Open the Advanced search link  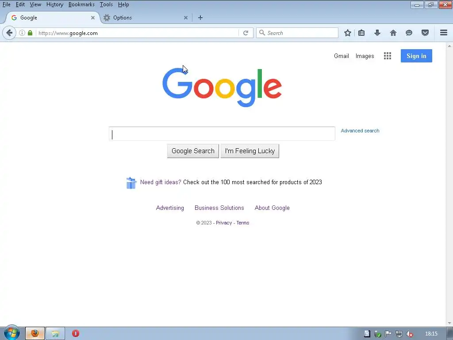click(x=360, y=131)
